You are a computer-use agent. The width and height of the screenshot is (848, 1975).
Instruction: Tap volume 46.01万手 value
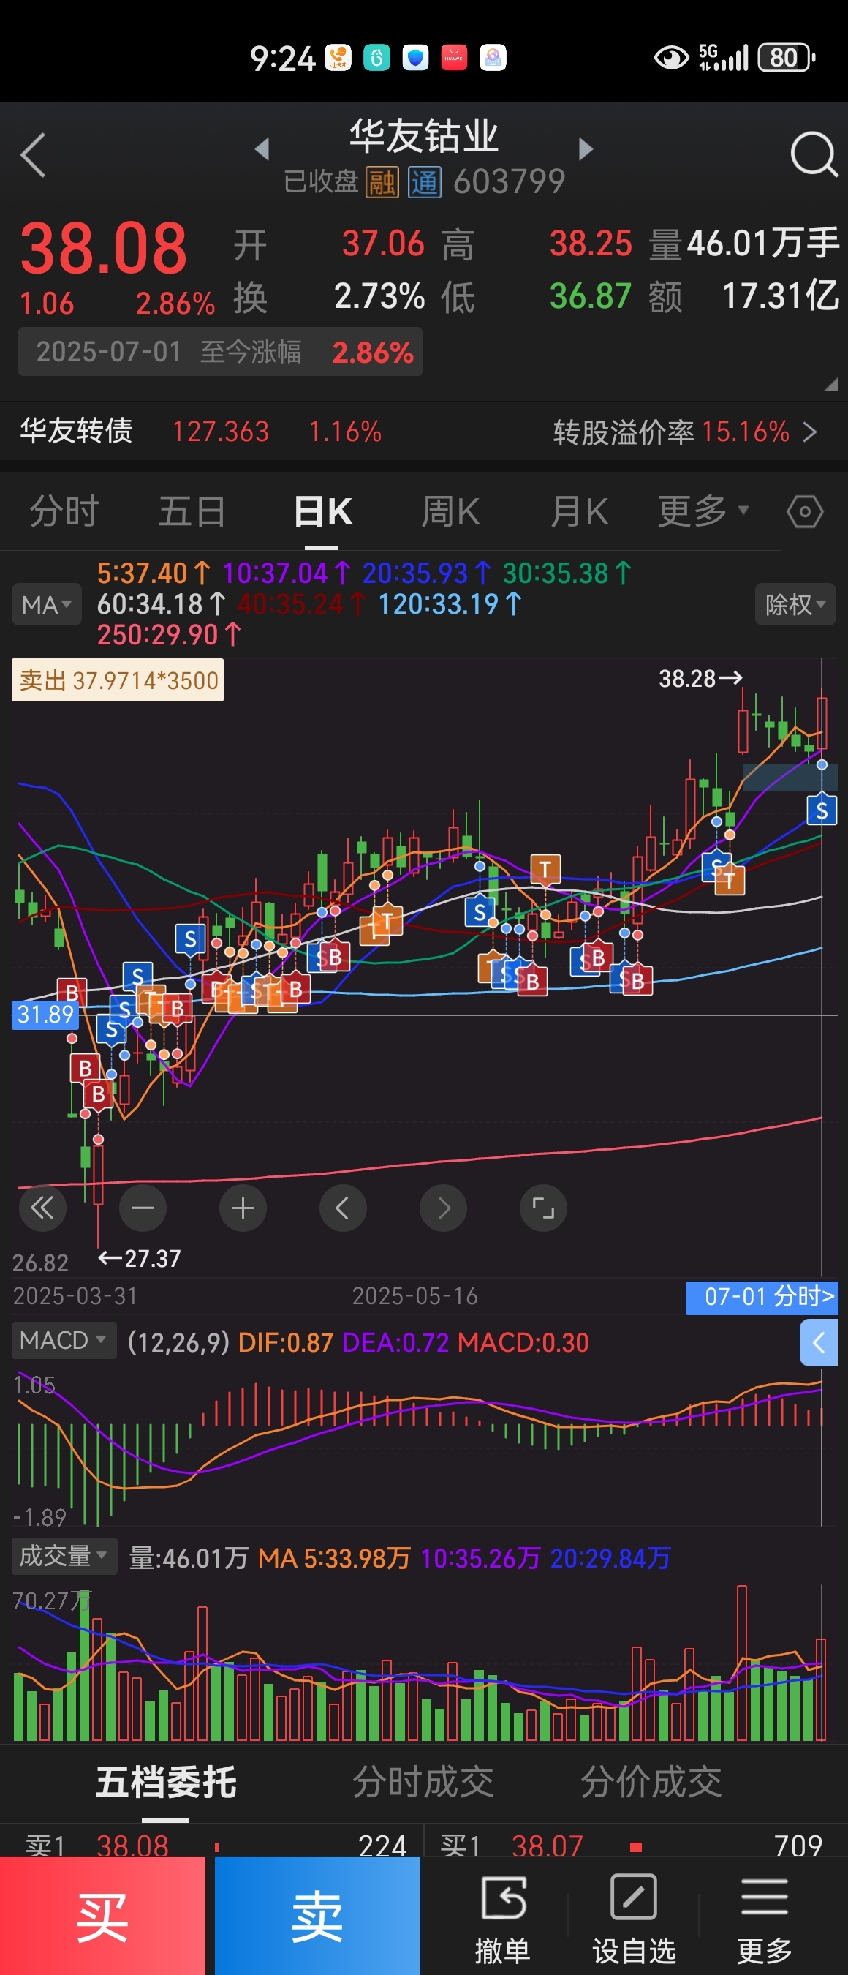(763, 243)
